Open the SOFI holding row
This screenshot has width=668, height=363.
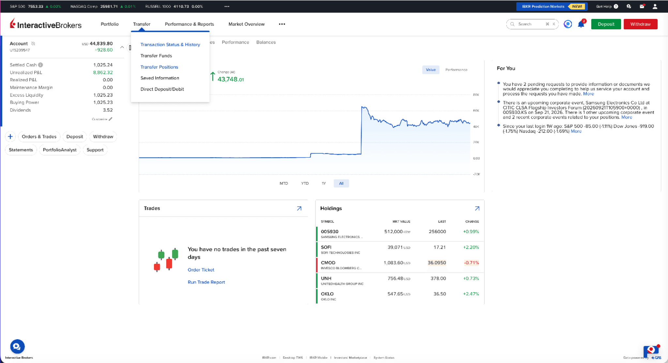(x=400, y=250)
